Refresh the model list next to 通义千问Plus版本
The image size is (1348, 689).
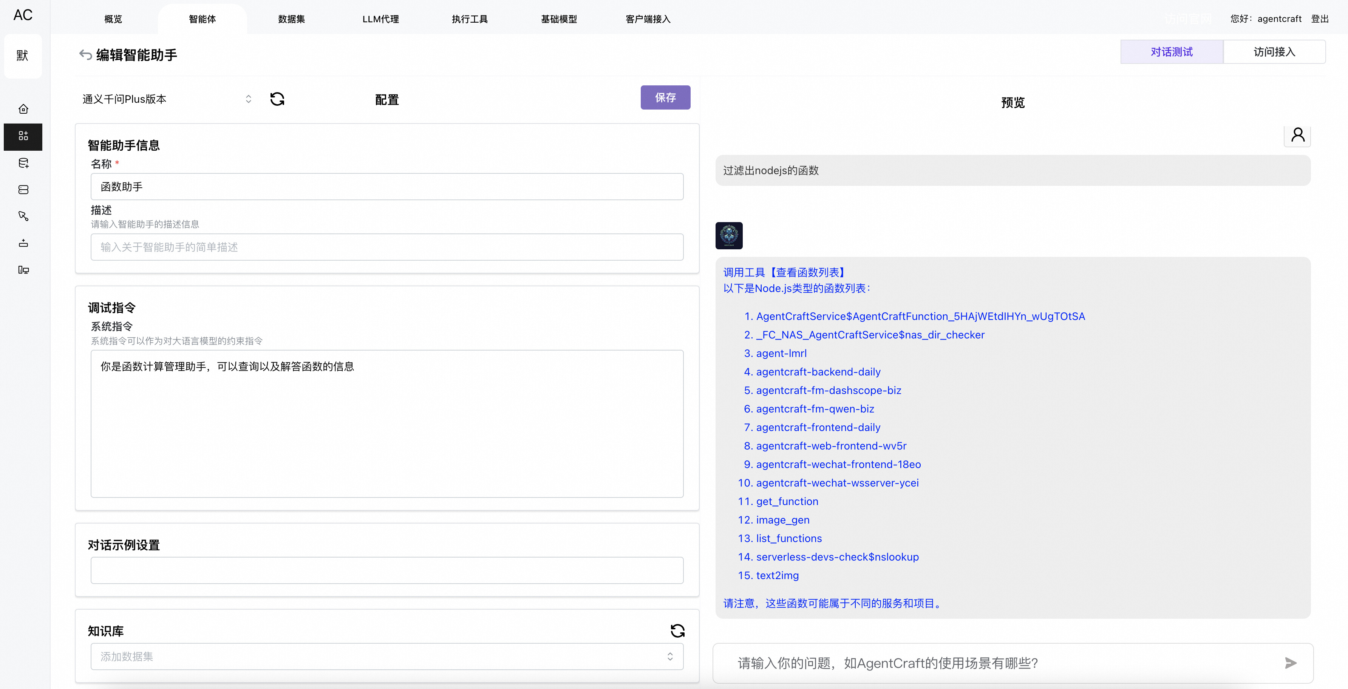coord(277,99)
